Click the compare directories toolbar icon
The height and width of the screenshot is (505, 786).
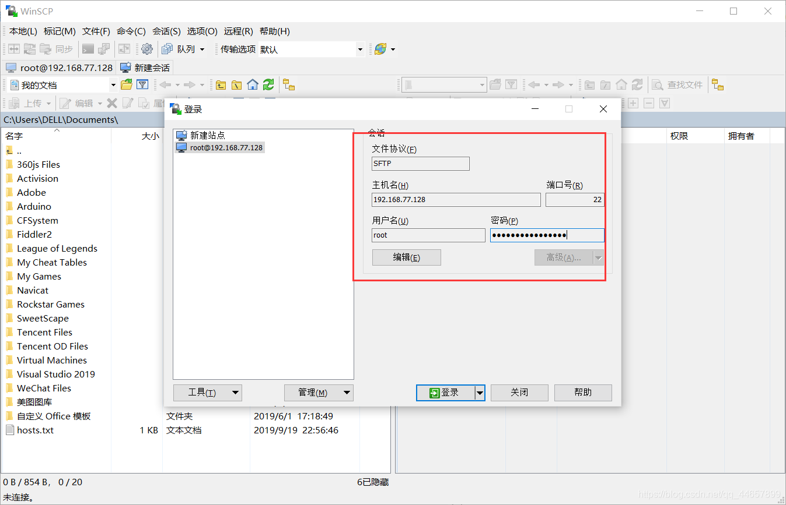tap(13, 50)
